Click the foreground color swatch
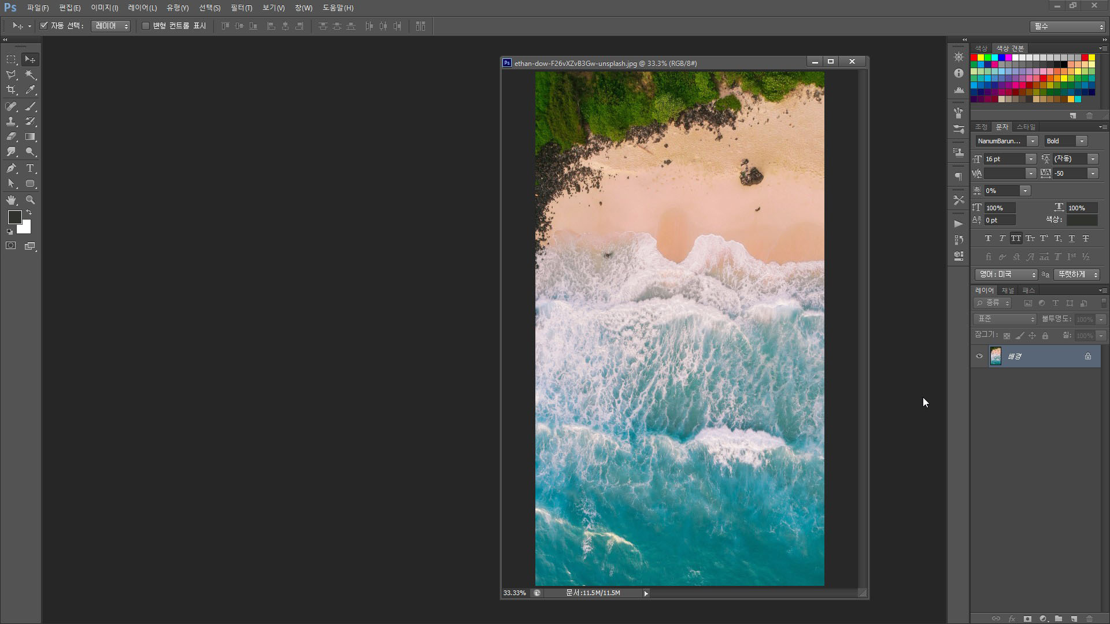This screenshot has width=1110, height=624. point(14,217)
